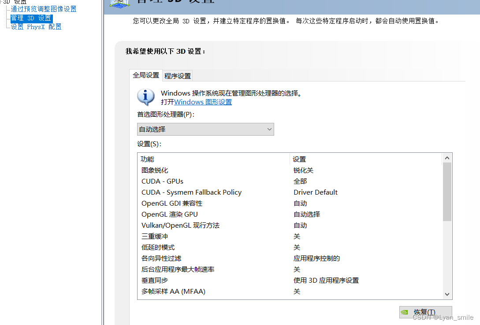Click 使用 3D 应用程序设置 value
480x325 pixels.
pyautogui.click(x=326, y=281)
